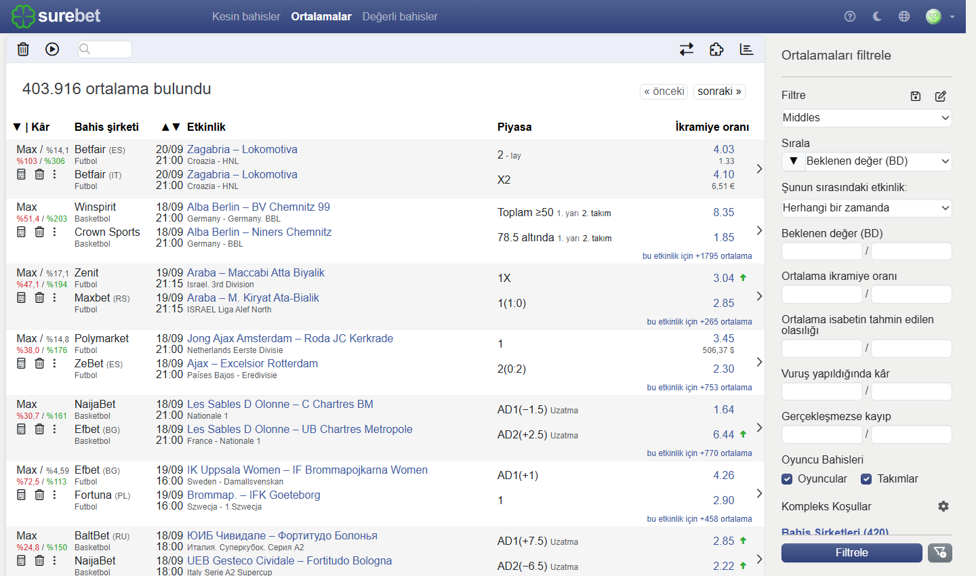
Task: Open calculator for Jong Ajax Amsterdam row
Action: 21,364
